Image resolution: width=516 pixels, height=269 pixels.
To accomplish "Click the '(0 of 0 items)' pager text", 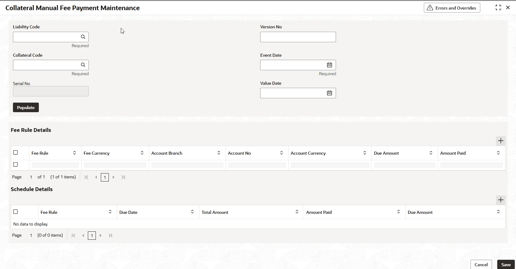I will click(x=50, y=235).
